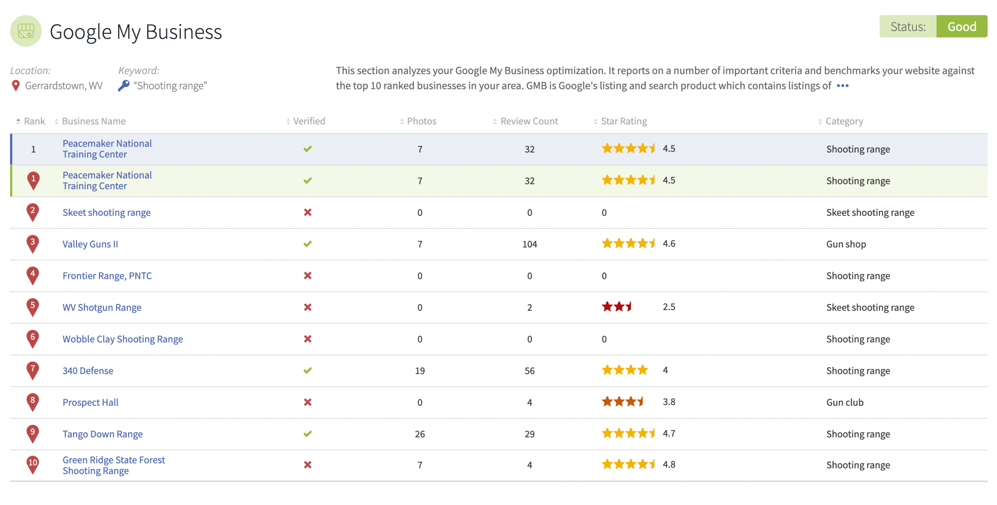This screenshot has width=997, height=505.
Task: Click map pin marker number 3
Action: click(33, 244)
